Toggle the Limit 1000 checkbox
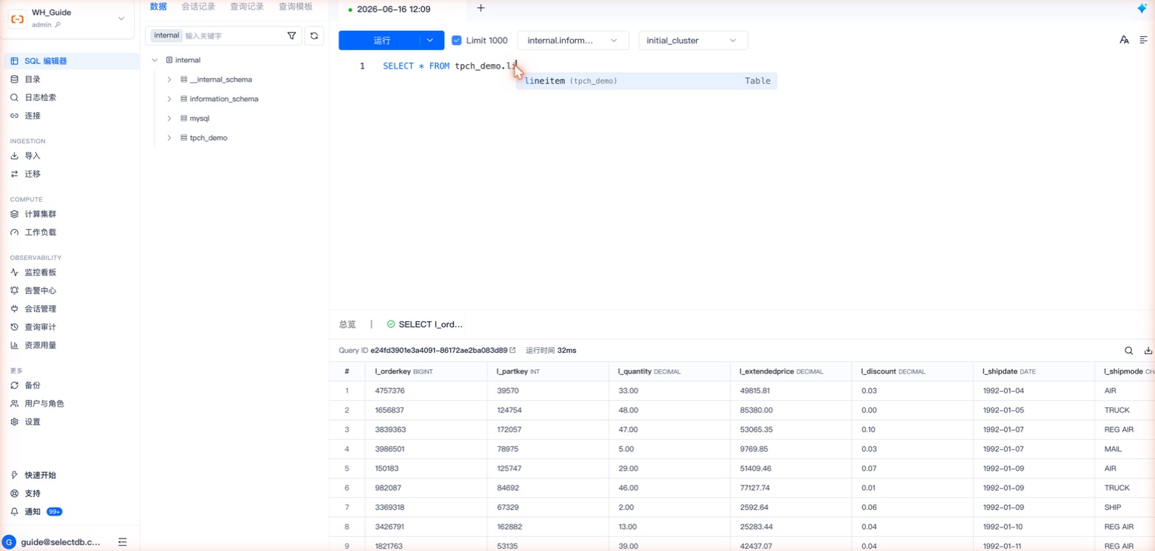The height and width of the screenshot is (551, 1155). pyautogui.click(x=457, y=41)
